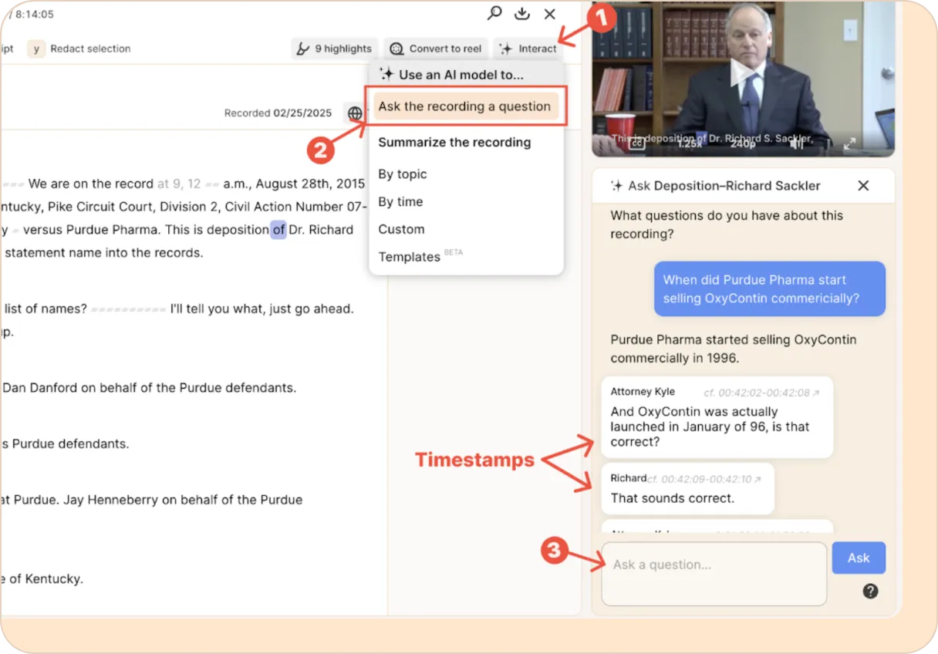The width and height of the screenshot is (938, 654).
Task: Change the 1.25x playback speed
Action: 690,143
